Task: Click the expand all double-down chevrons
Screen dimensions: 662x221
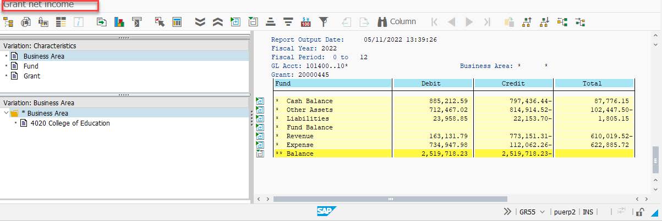Action: [200, 22]
